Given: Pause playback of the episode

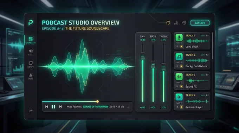Looking at the screenshot, I should pos(53,107).
